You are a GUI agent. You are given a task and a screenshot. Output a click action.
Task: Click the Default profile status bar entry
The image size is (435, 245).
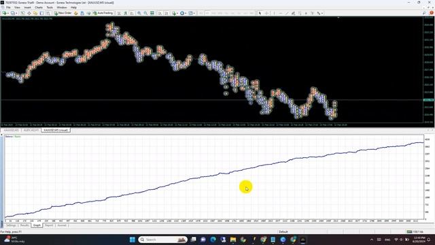[x=283, y=231]
